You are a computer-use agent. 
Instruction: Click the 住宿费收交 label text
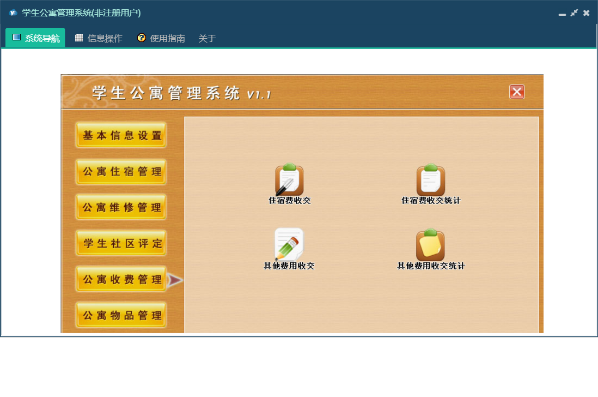click(289, 201)
